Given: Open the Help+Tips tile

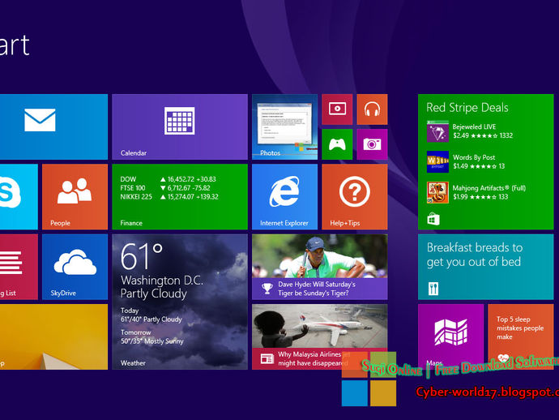Looking at the screenshot, I should pyautogui.click(x=355, y=196).
